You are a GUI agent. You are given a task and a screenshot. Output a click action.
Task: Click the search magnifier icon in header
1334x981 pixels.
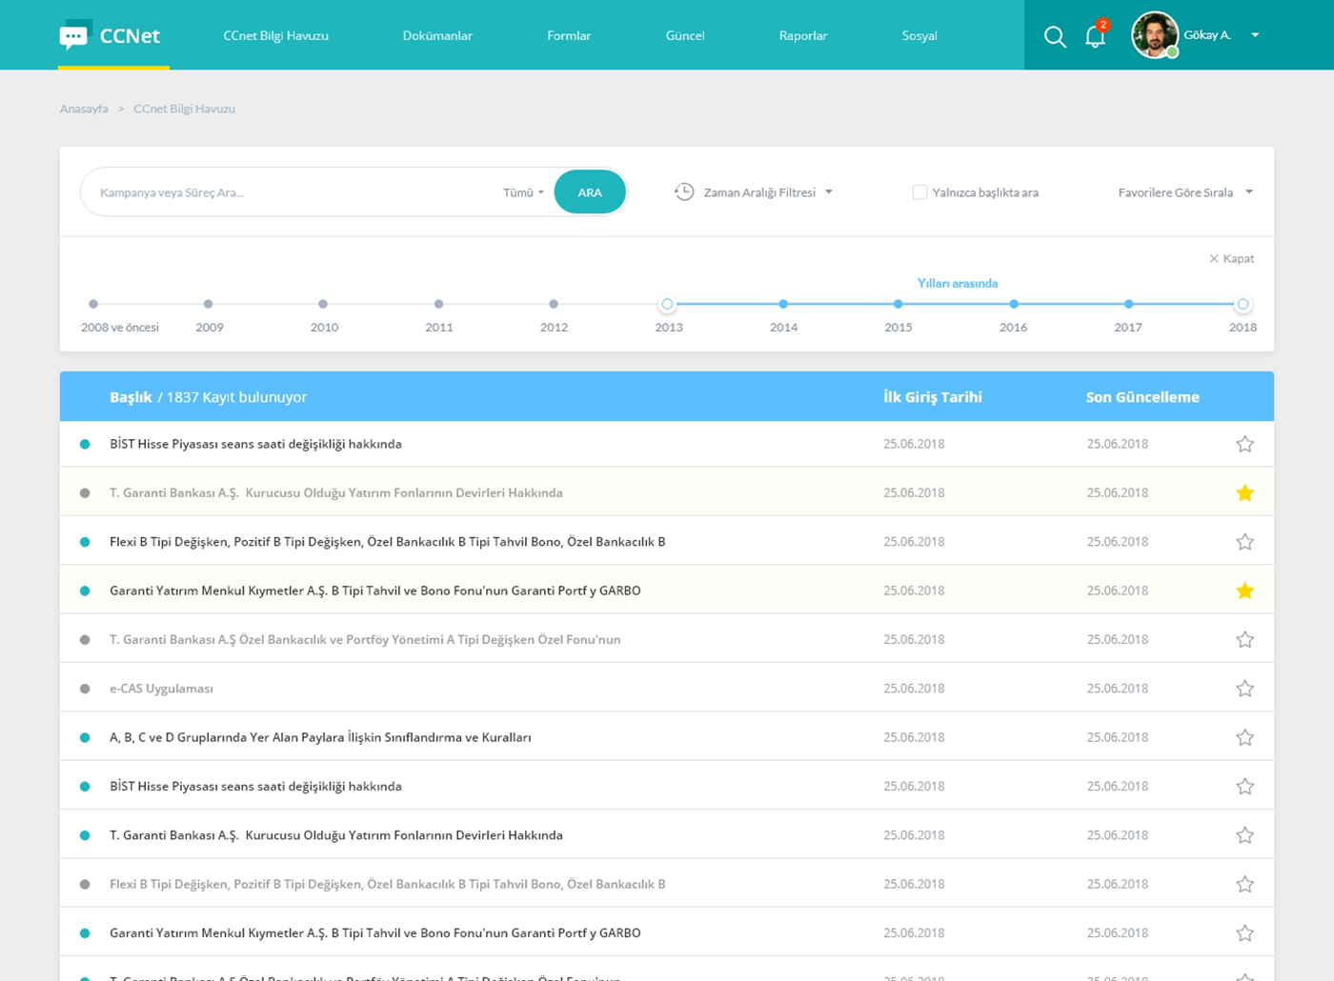[x=1054, y=36]
